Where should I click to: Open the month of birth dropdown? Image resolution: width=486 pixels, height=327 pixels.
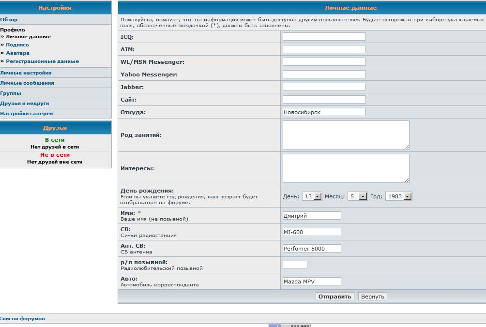click(x=356, y=196)
